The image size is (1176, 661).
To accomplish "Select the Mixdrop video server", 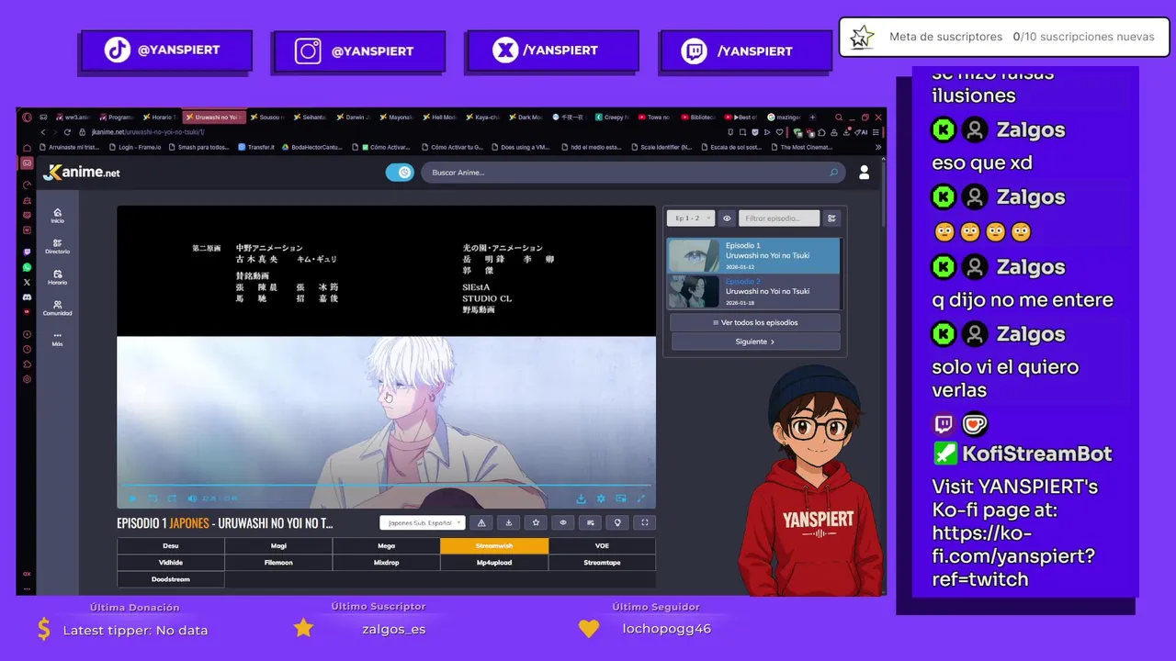I will [386, 563].
